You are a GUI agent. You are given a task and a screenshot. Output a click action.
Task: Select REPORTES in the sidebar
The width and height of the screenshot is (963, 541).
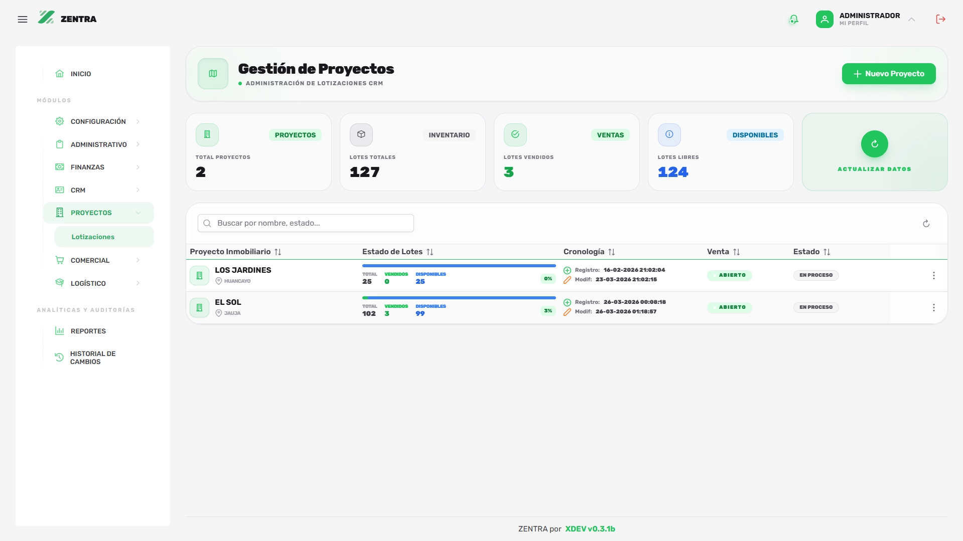87,331
